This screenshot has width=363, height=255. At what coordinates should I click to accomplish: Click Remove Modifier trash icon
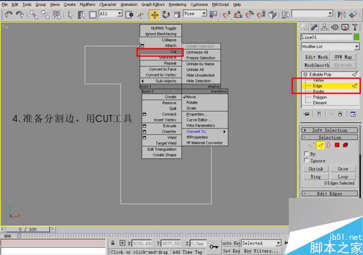coord(340,114)
